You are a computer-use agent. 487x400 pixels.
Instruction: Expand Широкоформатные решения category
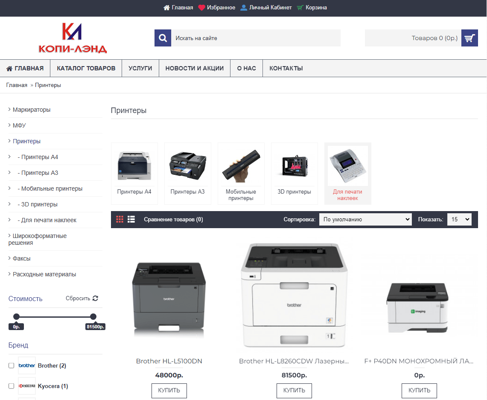[x=38, y=239]
